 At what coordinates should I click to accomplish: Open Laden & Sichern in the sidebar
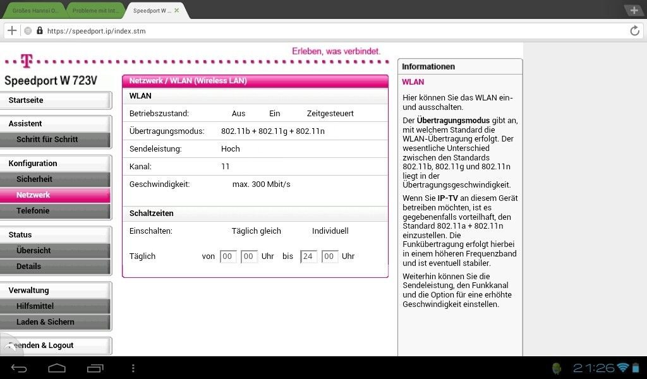[56, 322]
